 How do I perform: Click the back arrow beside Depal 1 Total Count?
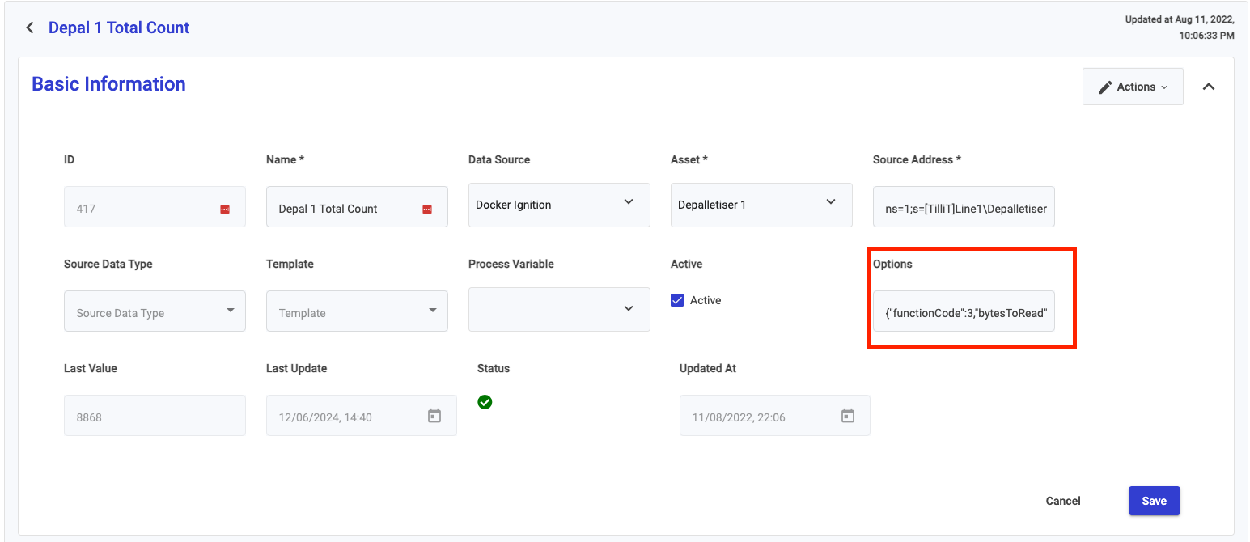point(30,28)
